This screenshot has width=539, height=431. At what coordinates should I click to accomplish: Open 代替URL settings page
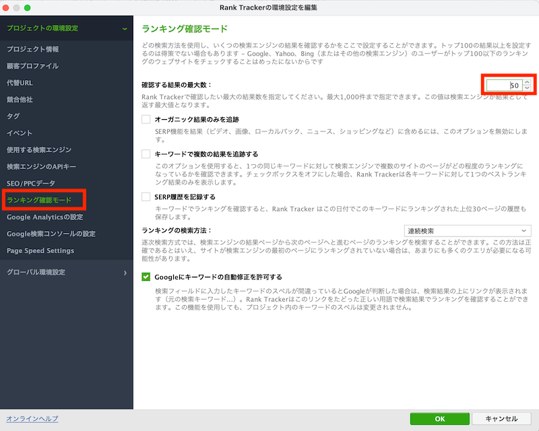20,83
